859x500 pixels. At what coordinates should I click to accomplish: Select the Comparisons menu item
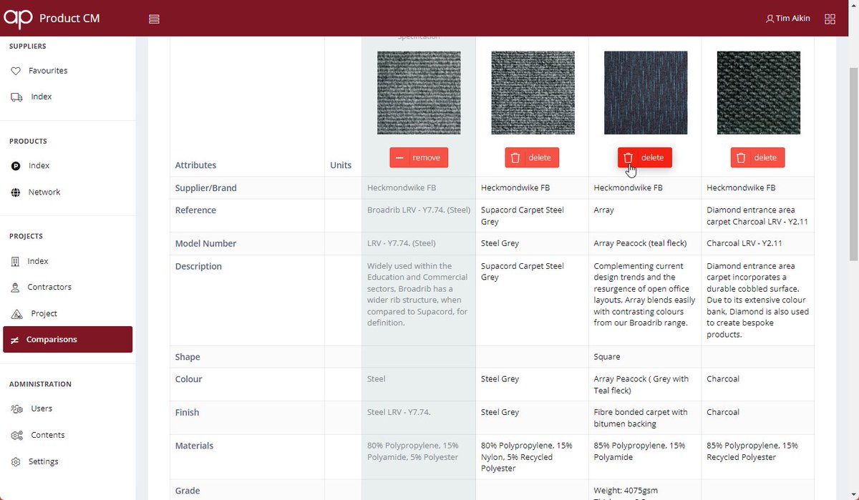tap(67, 340)
